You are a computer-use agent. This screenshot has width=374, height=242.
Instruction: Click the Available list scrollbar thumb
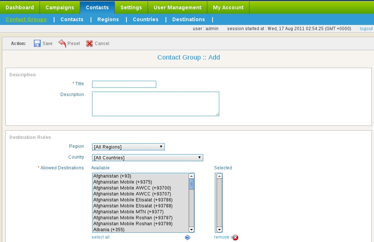(191, 184)
